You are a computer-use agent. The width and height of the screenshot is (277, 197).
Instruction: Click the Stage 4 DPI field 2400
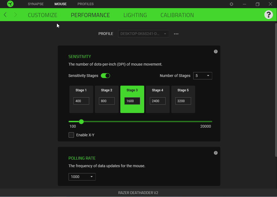coord(157,101)
